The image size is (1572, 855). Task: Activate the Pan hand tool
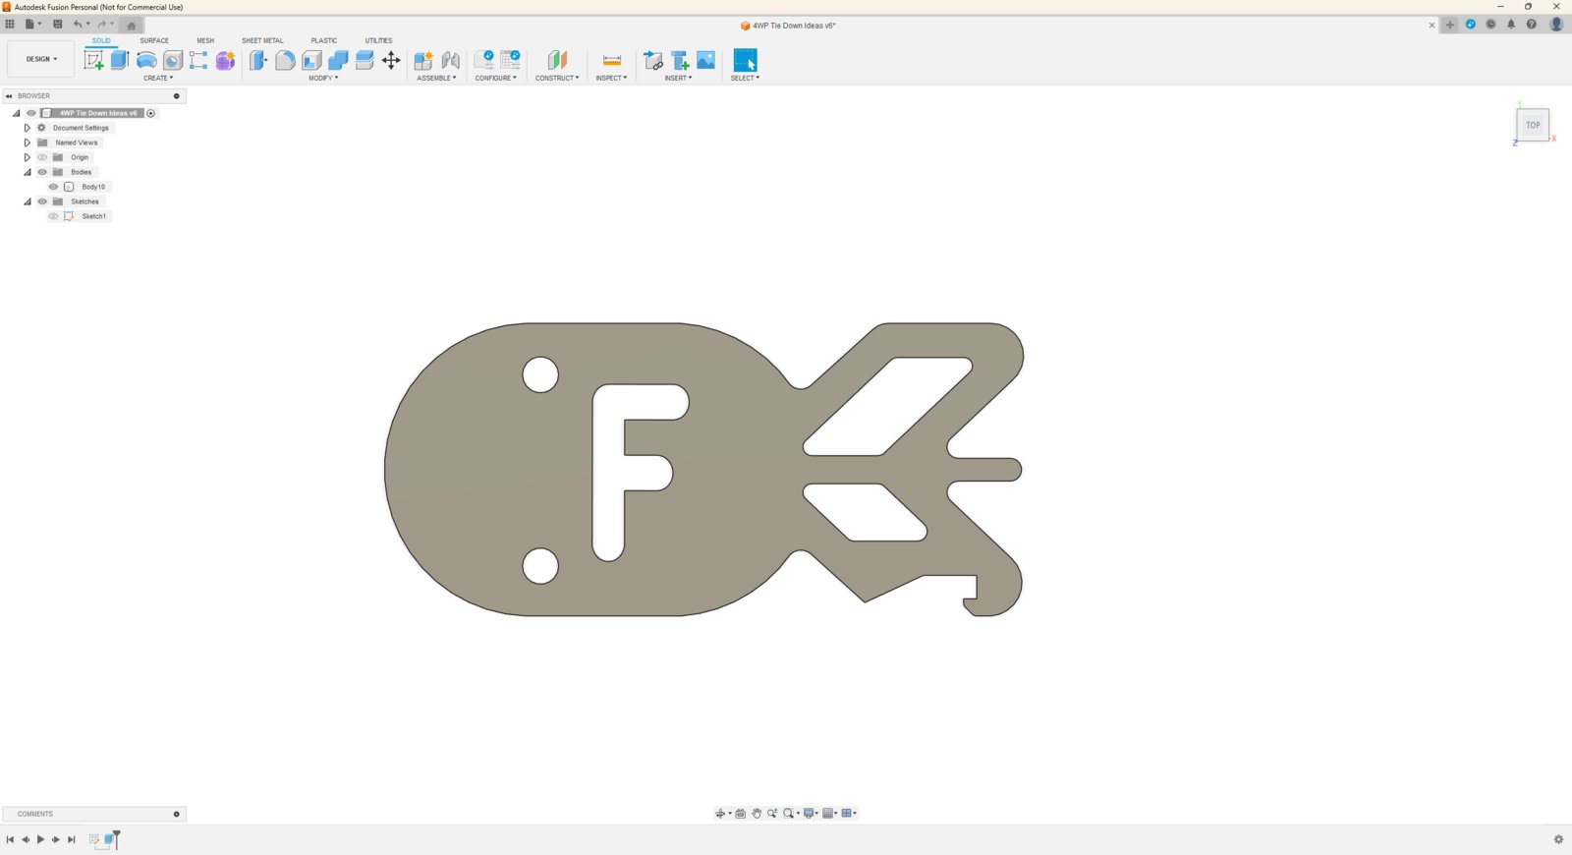coord(757,813)
